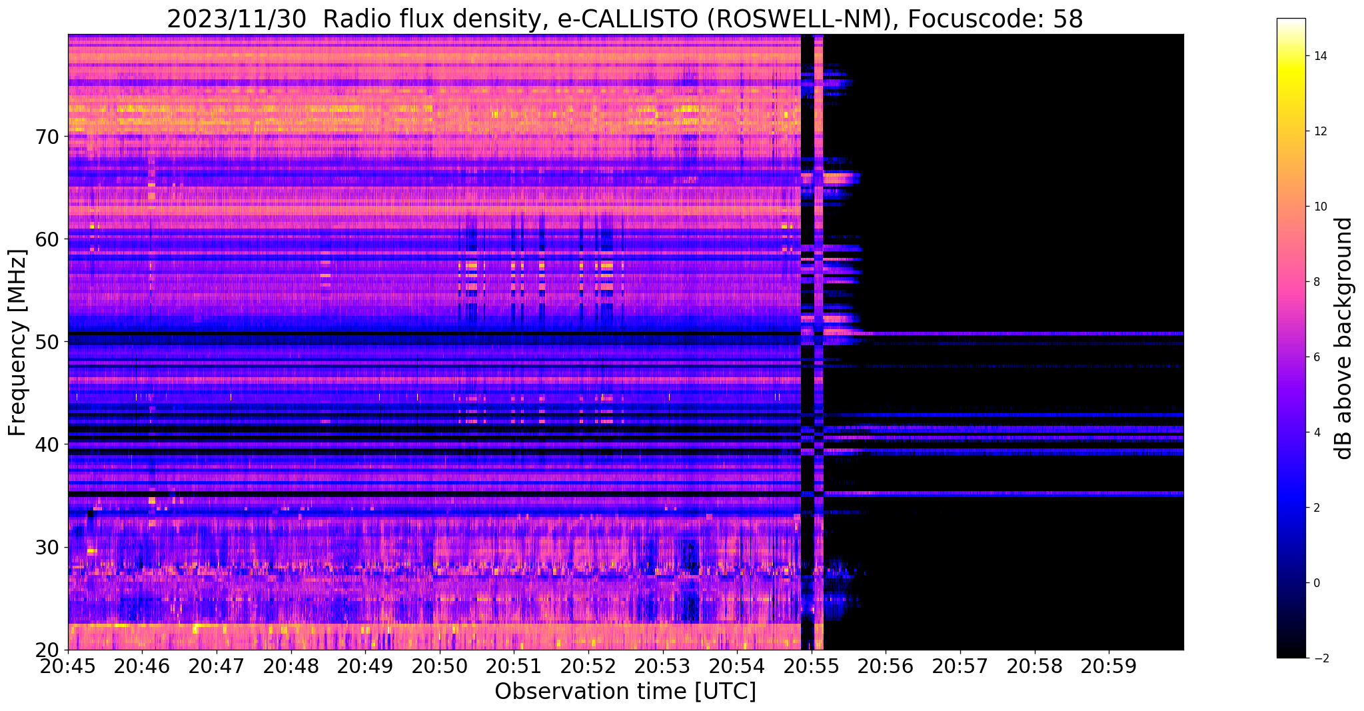Click the colorbar tick label 4
Viewport: 1364px width, 711px height.
1316,432
